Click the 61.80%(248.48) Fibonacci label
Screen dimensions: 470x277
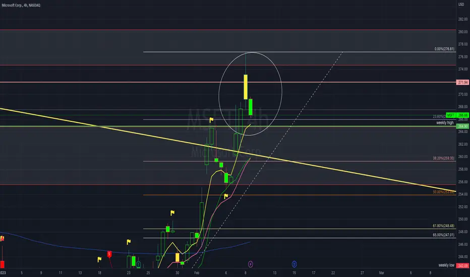(x=443, y=226)
